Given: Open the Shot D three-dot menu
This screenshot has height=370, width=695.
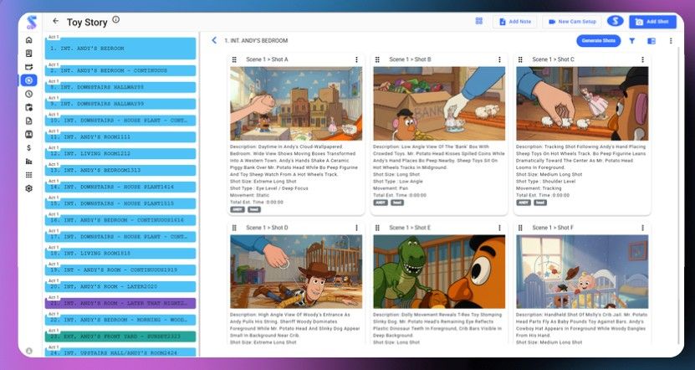Looking at the screenshot, I should (356, 228).
